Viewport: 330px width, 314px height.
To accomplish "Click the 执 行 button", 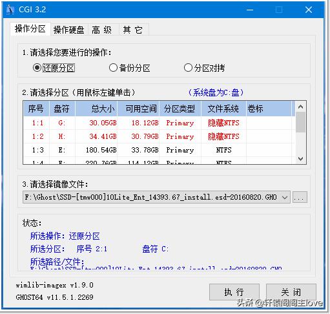I will point(234,292).
